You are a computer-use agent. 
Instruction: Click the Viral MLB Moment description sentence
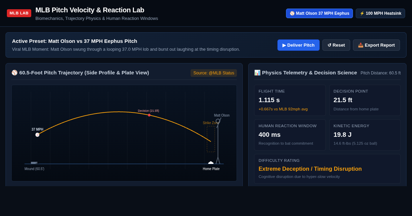[126, 49]
